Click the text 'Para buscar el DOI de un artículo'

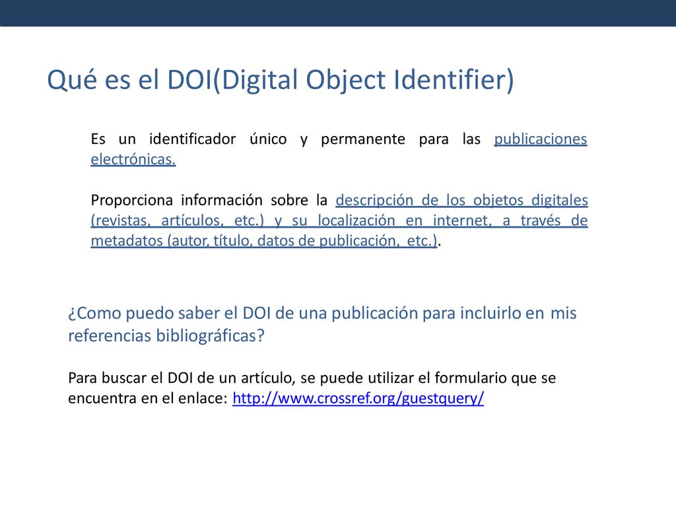[182, 378]
